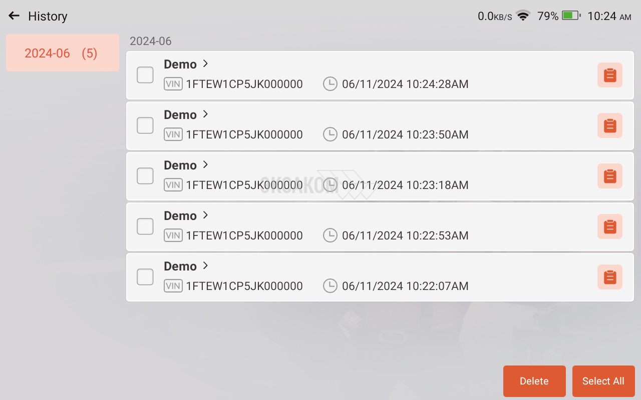This screenshot has height=400, width=641.
Task: Tap the Wi-Fi status icon
Action: click(x=523, y=16)
